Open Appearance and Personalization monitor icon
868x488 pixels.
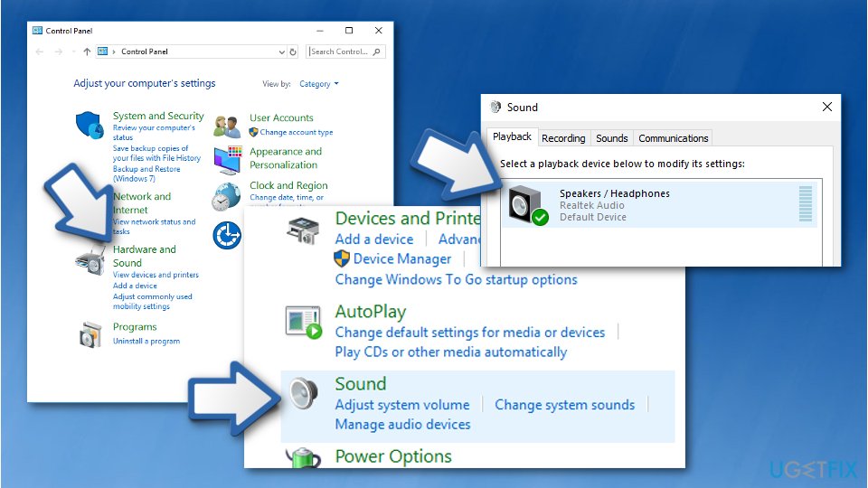(x=228, y=159)
